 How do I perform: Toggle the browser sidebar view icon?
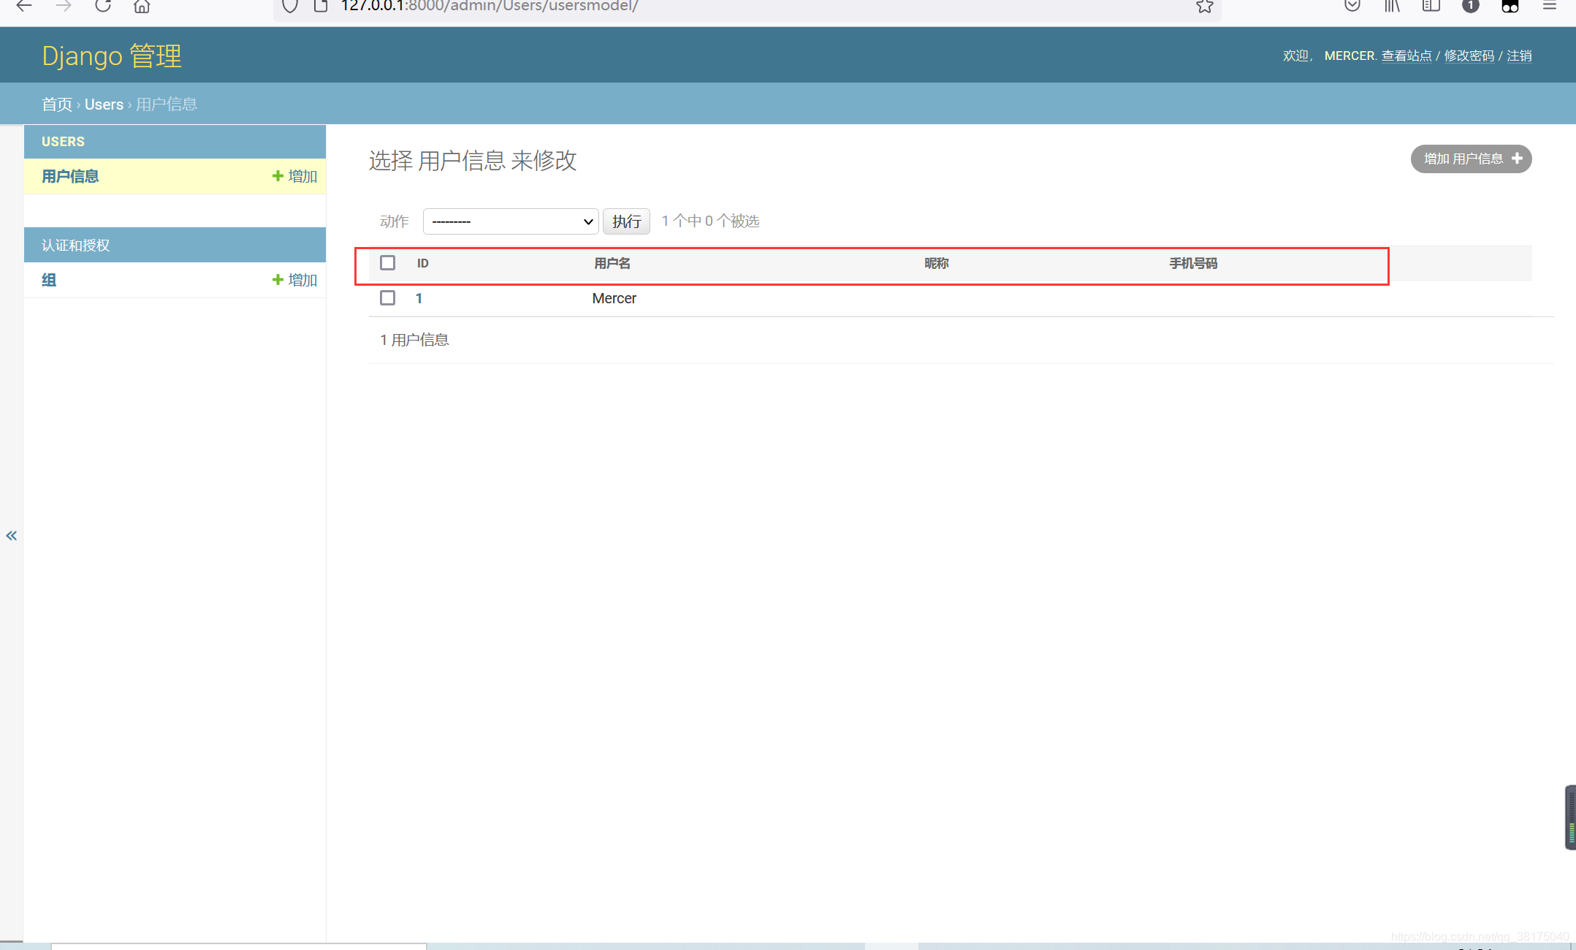click(1431, 6)
